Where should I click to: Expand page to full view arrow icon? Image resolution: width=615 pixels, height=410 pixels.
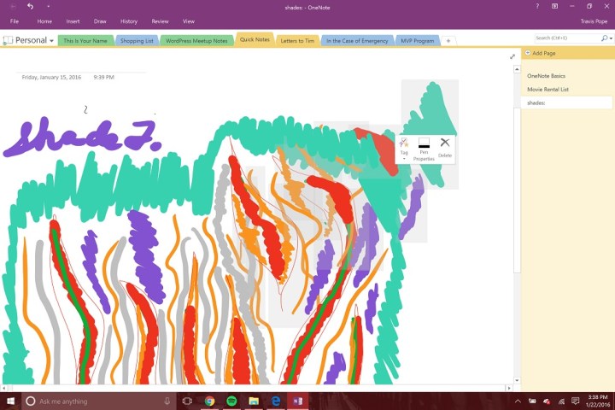point(512,56)
